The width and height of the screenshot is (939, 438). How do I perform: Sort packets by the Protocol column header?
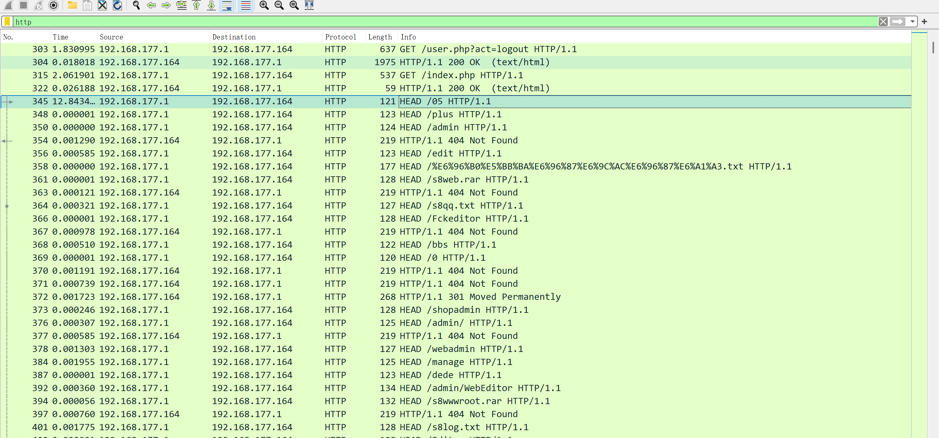pyautogui.click(x=341, y=37)
